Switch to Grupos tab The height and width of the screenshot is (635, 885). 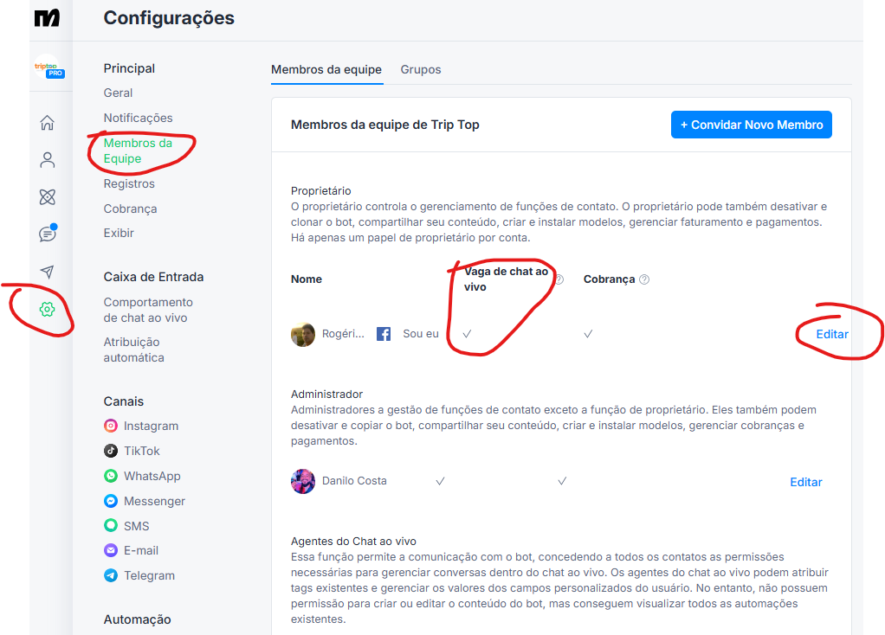click(x=421, y=69)
